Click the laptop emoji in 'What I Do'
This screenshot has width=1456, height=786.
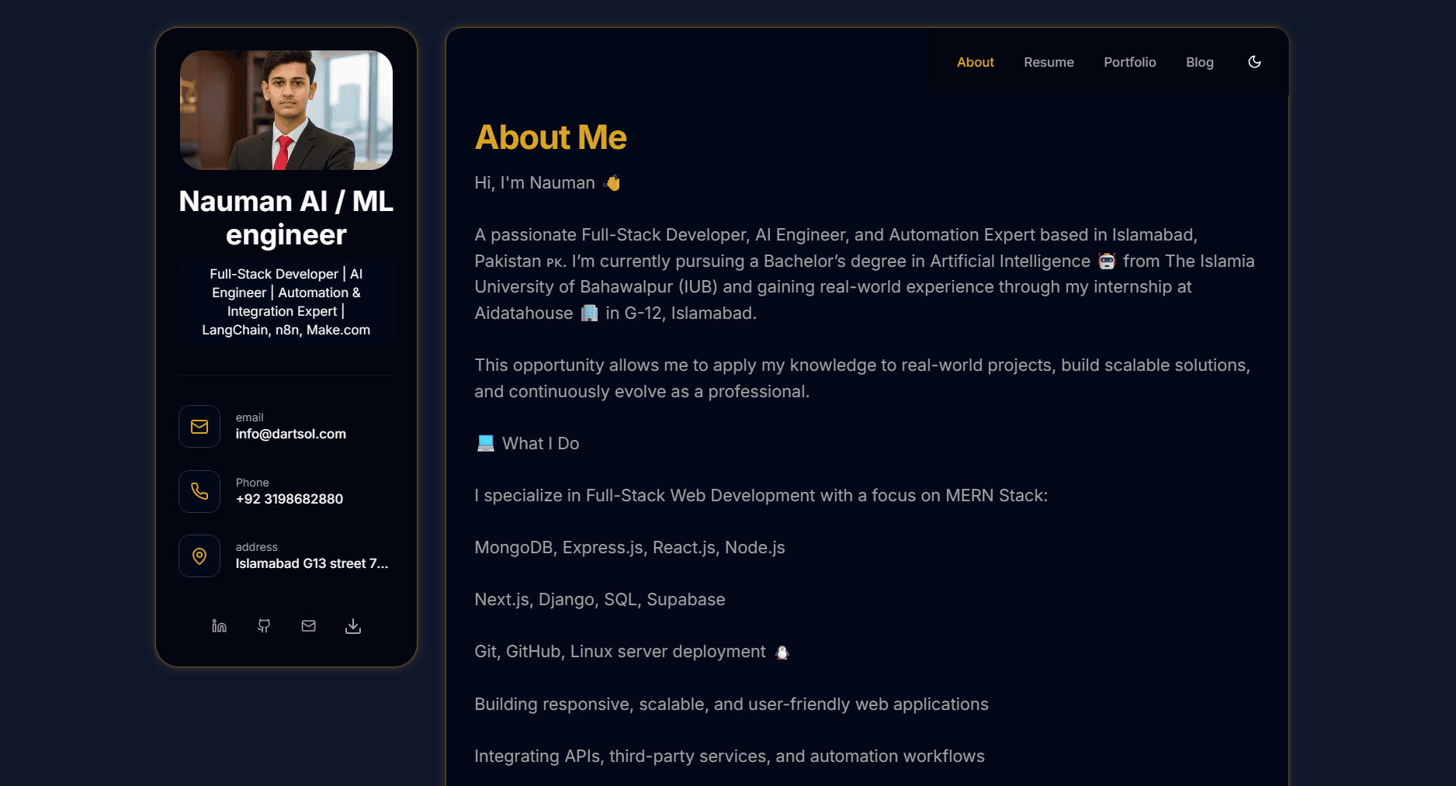[484, 442]
